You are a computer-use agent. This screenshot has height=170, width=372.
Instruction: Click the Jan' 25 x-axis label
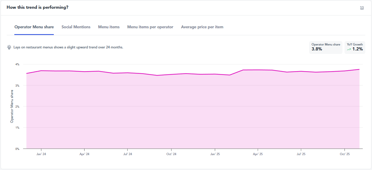tap(215, 154)
